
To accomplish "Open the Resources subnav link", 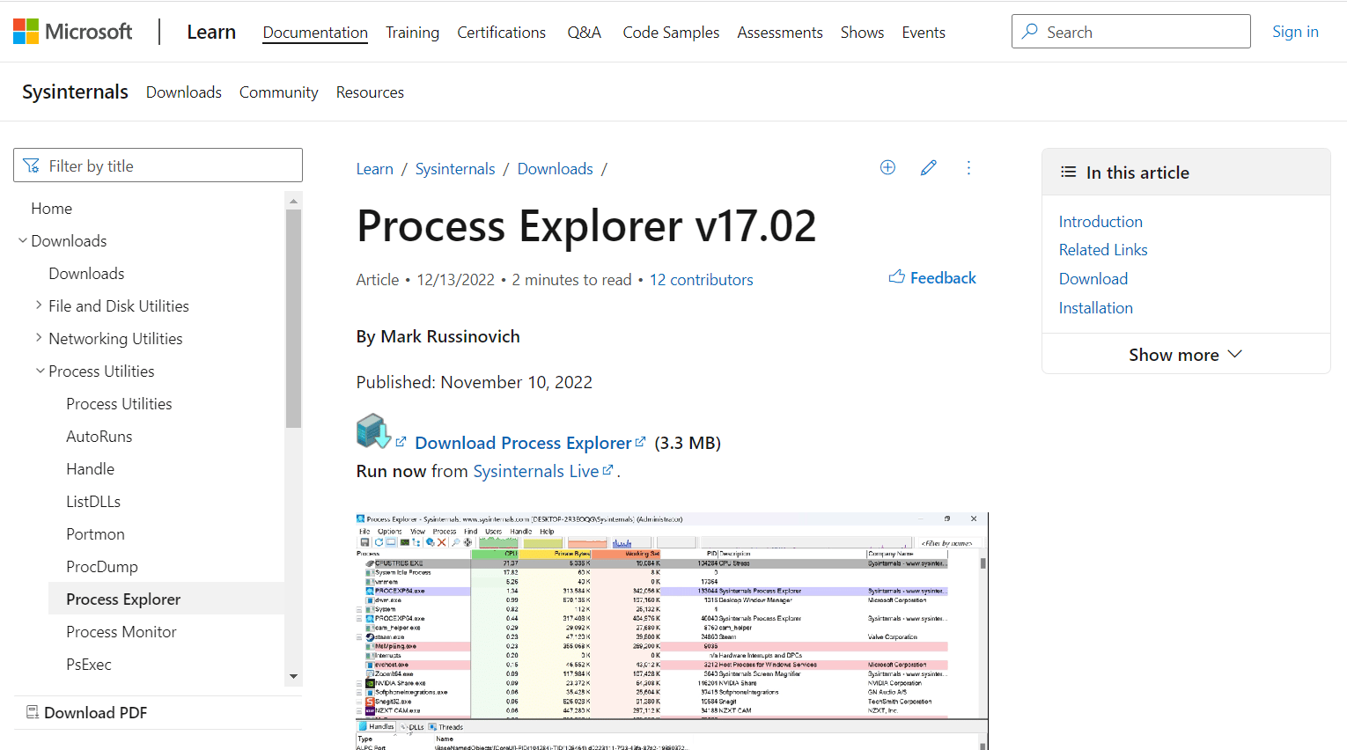I will (370, 92).
